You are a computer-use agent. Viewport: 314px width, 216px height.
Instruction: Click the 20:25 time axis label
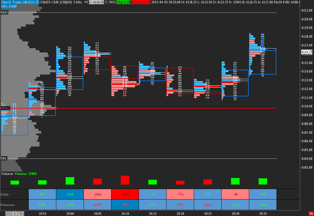tap(208, 214)
